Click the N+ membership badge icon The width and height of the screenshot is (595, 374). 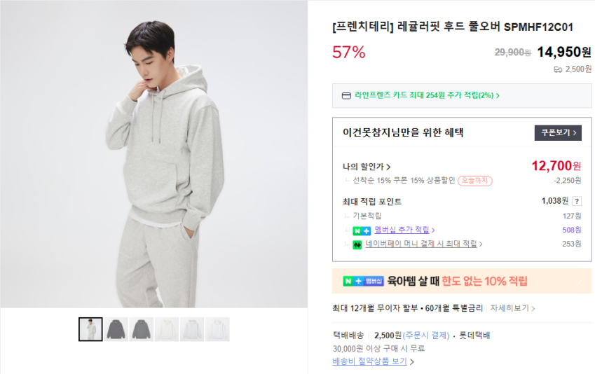[362, 230]
